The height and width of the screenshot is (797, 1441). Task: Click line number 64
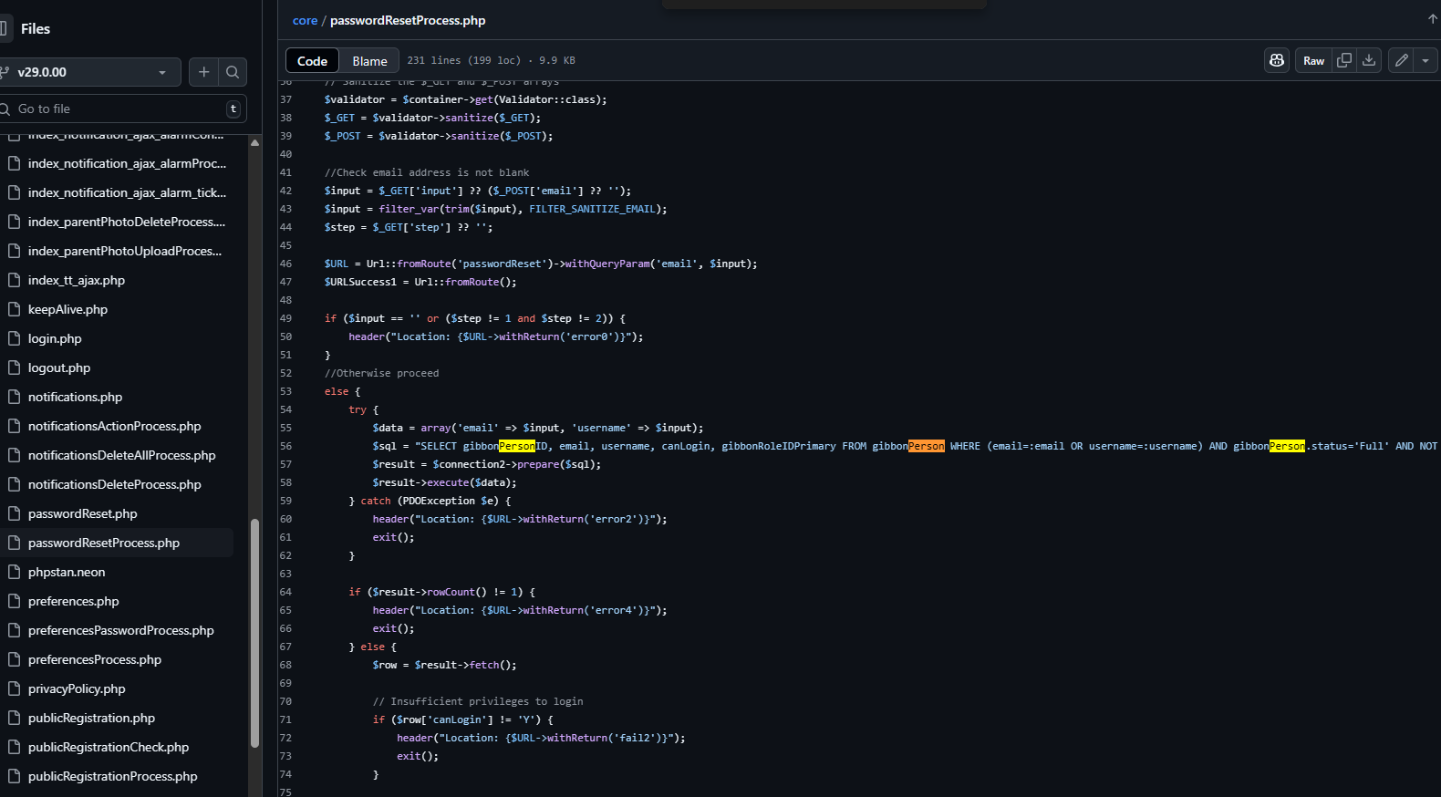click(x=286, y=592)
